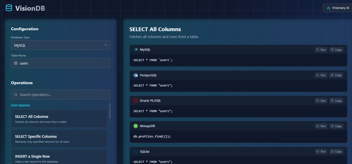Image resolution: width=352 pixels, height=164 pixels.
Task: Click the VisionDB database logo icon
Action: tap(9, 8)
